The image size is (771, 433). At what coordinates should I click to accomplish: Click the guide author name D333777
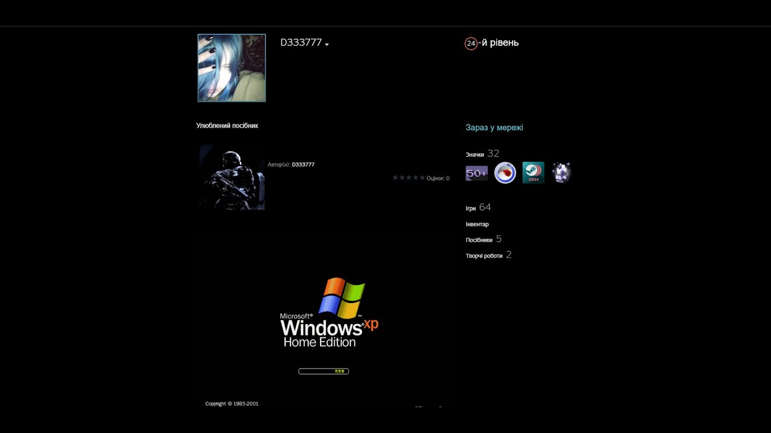[303, 165]
